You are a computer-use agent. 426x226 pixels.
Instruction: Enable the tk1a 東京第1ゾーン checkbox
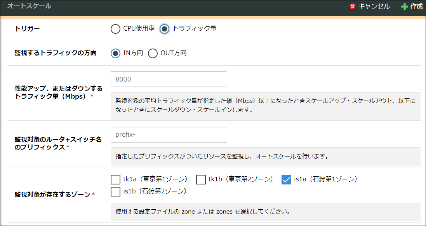(x=115, y=179)
